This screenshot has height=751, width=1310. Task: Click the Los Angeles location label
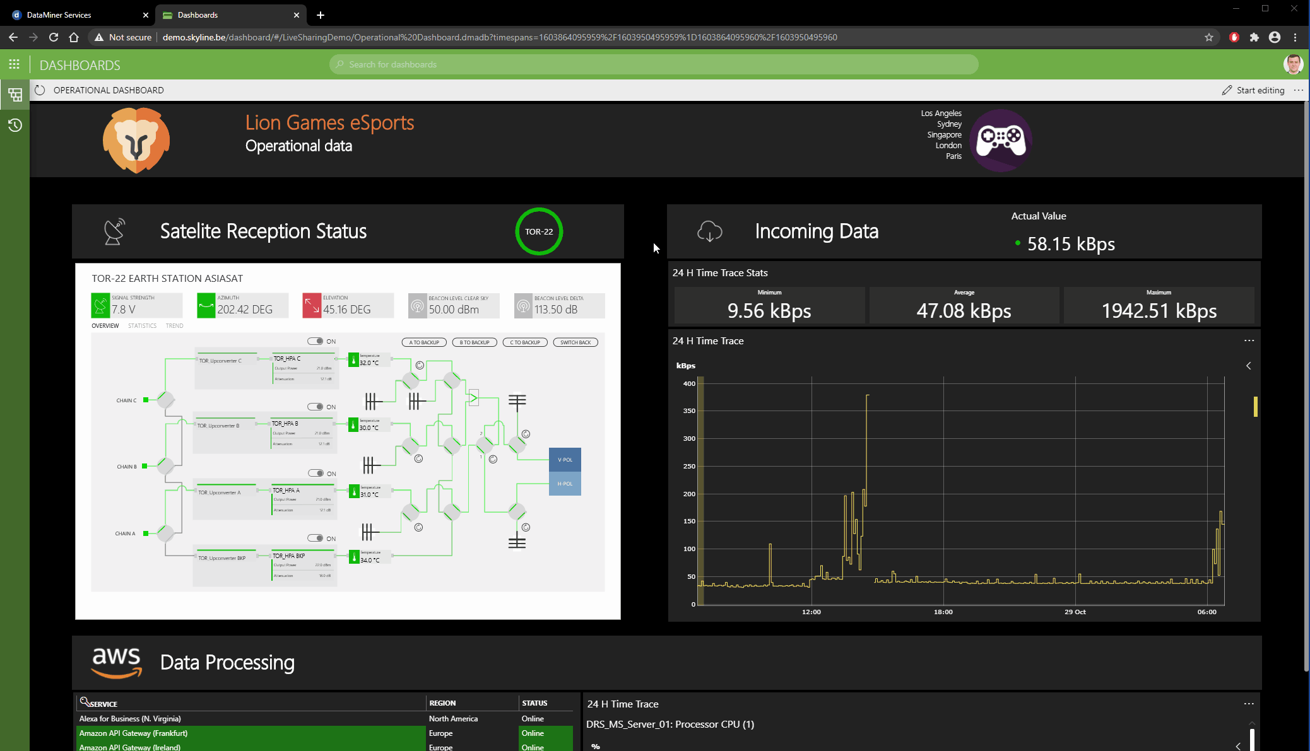941,114
